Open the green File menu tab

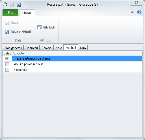click(10, 13)
